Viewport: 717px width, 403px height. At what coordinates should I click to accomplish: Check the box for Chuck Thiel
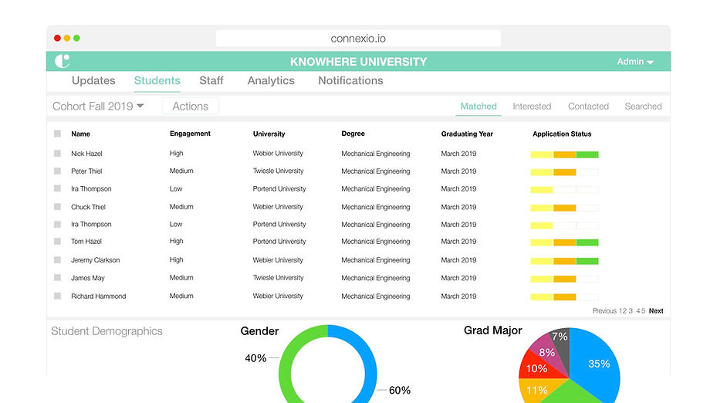pos(57,207)
